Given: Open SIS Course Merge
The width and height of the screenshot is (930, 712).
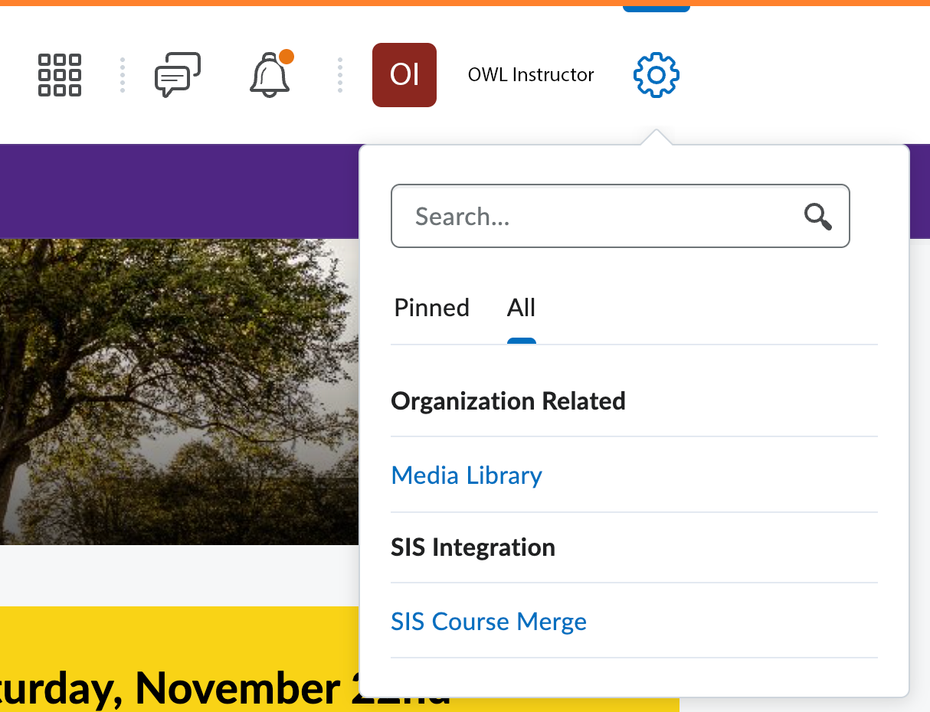Looking at the screenshot, I should pos(489,622).
